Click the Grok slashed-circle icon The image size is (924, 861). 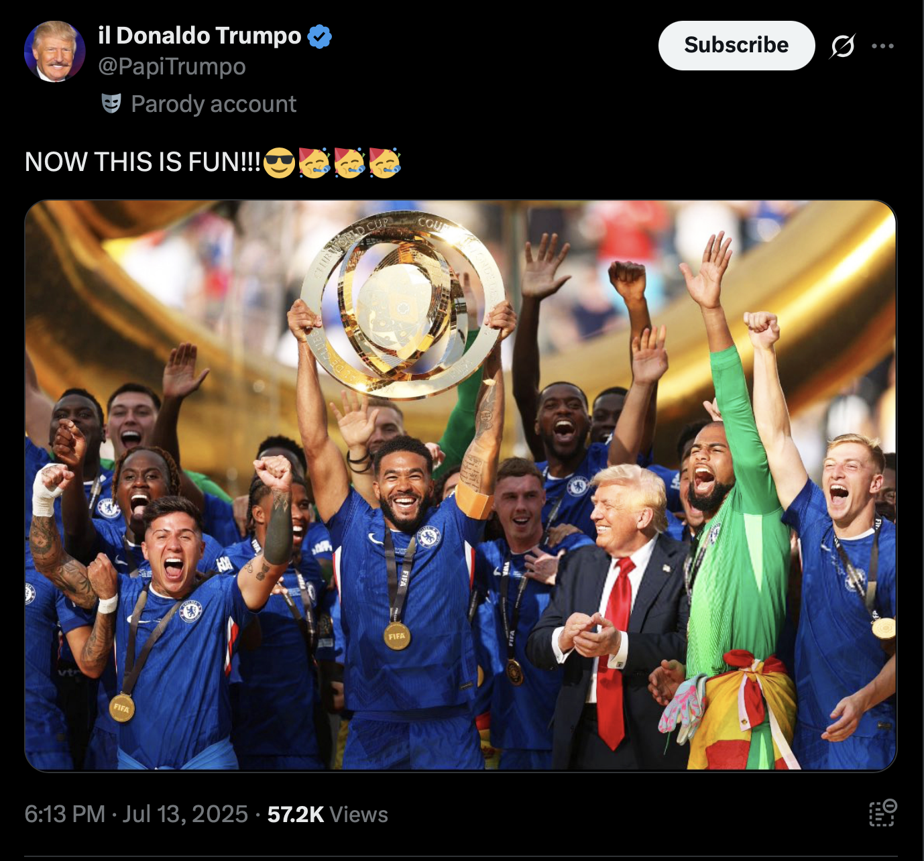point(842,46)
